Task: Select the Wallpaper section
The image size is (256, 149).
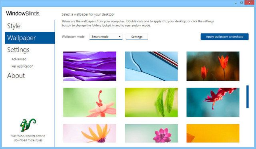Action: pyautogui.click(x=30, y=38)
